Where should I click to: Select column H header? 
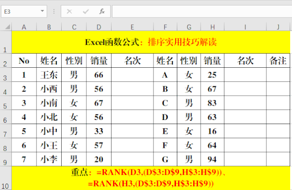(212, 27)
